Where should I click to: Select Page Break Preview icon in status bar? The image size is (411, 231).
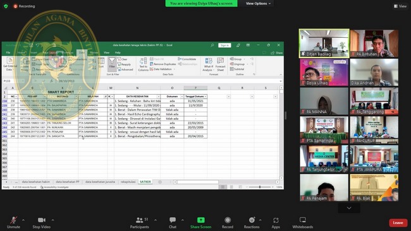[240, 187]
